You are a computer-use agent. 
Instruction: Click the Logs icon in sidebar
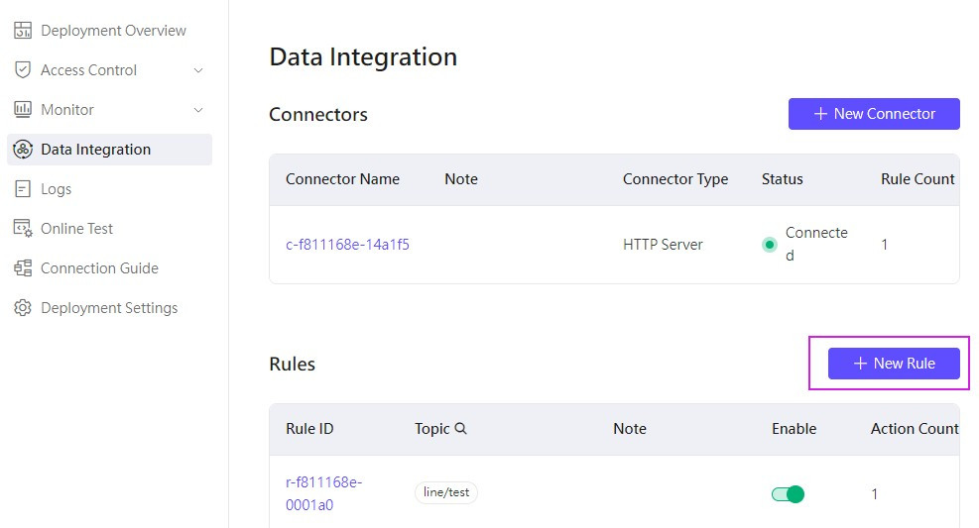[x=22, y=189]
